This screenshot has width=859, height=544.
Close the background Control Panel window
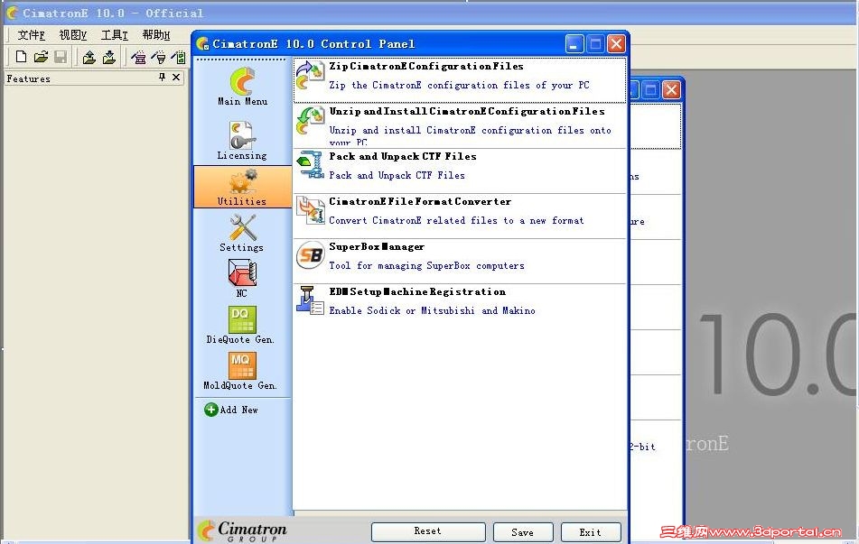[x=671, y=89]
